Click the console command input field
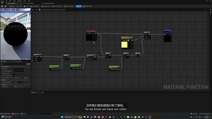 39,114
